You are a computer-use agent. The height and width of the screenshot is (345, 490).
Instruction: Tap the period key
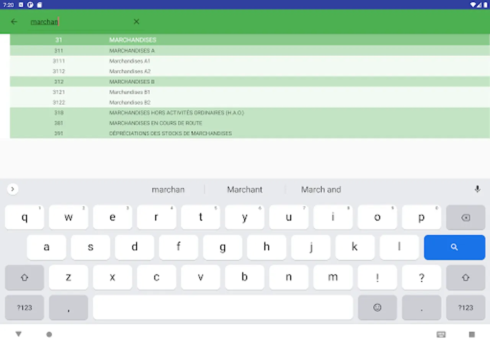(421, 307)
